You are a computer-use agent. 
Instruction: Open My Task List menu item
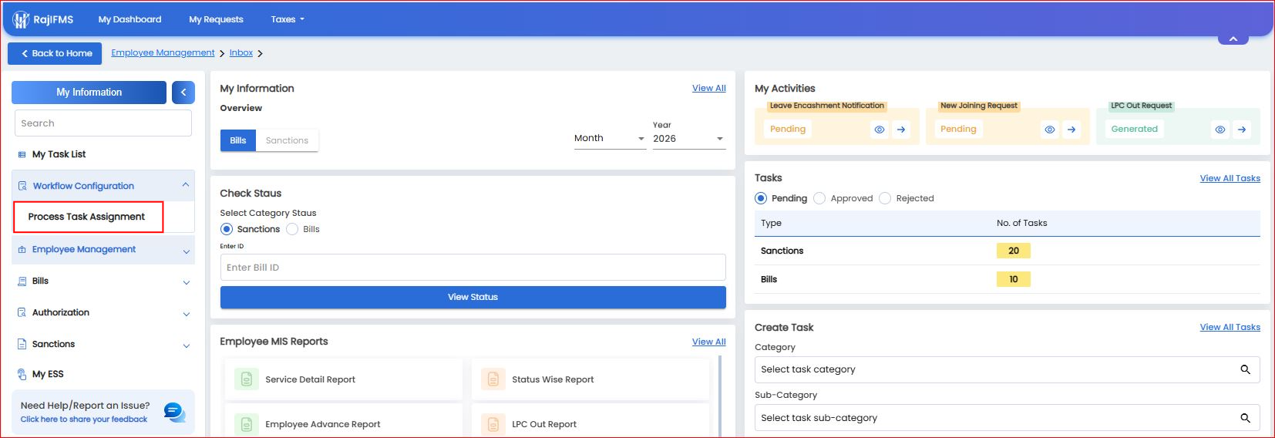click(x=59, y=154)
